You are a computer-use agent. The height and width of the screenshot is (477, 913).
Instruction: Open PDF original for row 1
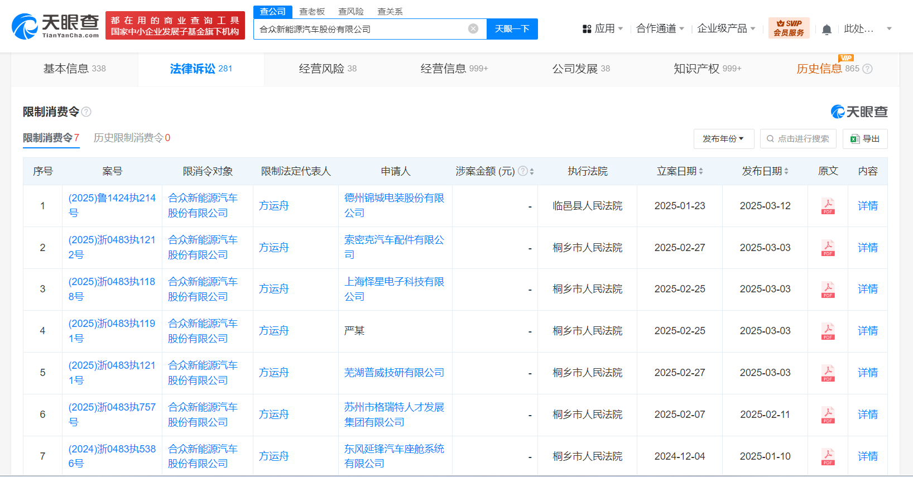click(828, 206)
